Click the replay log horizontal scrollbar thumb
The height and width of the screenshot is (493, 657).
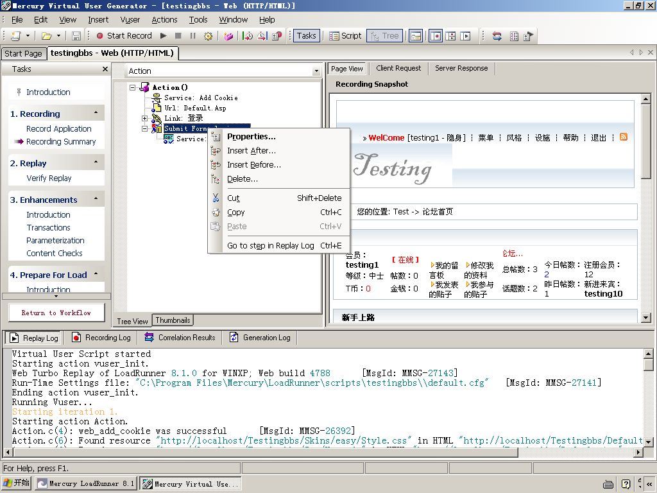265,453
